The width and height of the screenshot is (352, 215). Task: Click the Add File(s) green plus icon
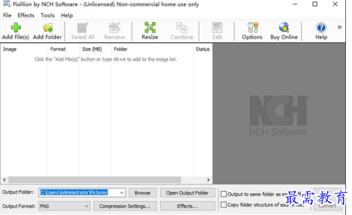pos(16,27)
